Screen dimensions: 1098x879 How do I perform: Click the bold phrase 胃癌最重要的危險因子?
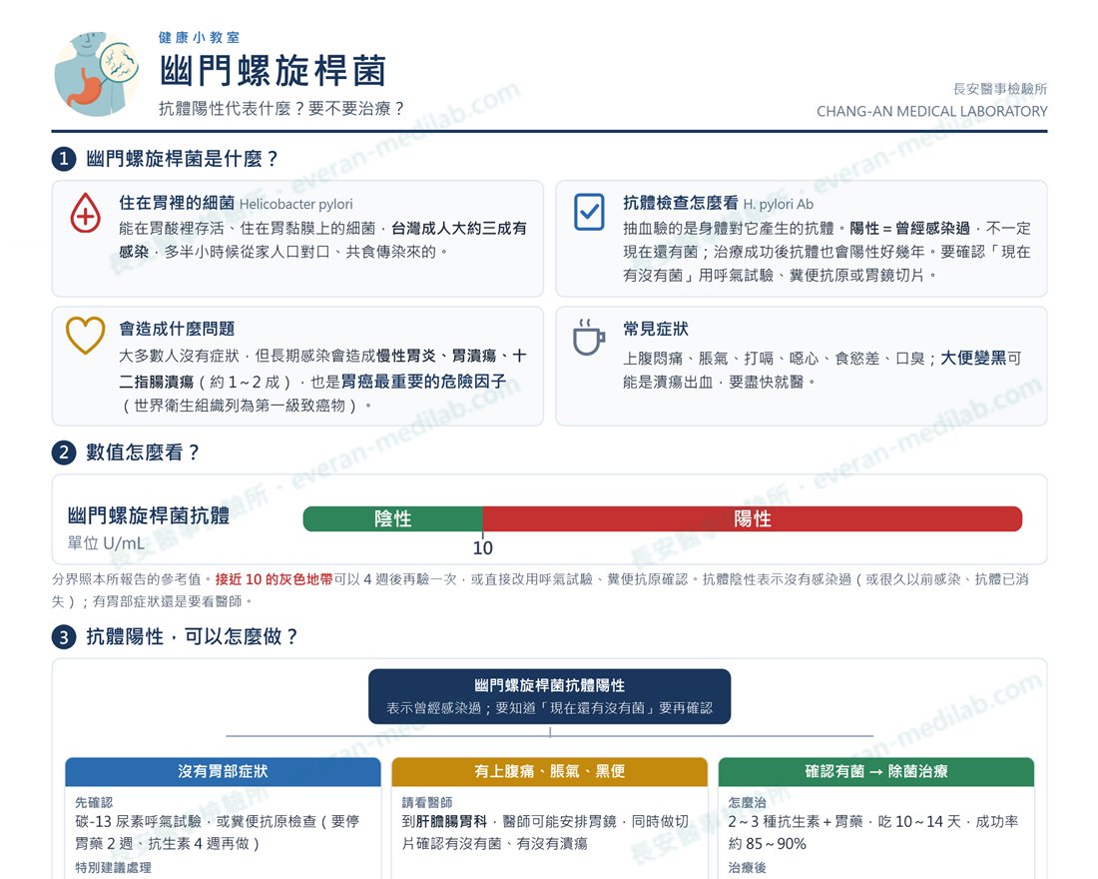(x=423, y=382)
